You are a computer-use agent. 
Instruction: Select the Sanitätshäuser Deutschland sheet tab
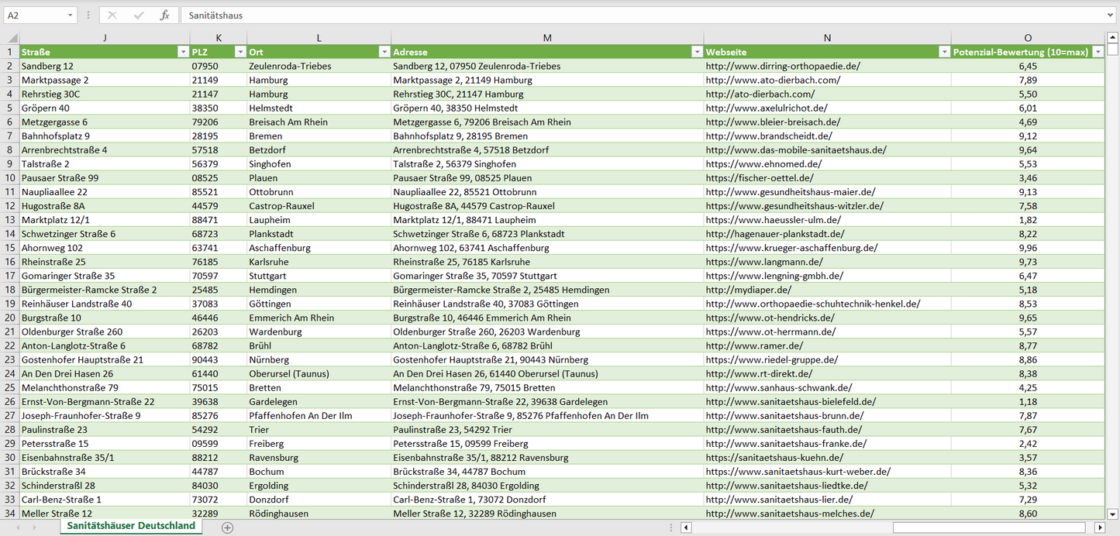(x=131, y=526)
